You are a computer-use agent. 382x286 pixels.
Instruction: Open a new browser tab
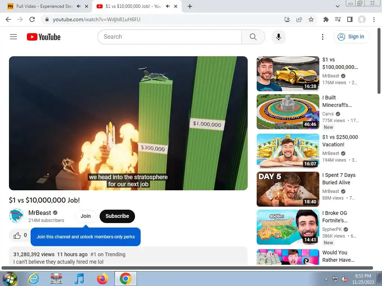190,6
